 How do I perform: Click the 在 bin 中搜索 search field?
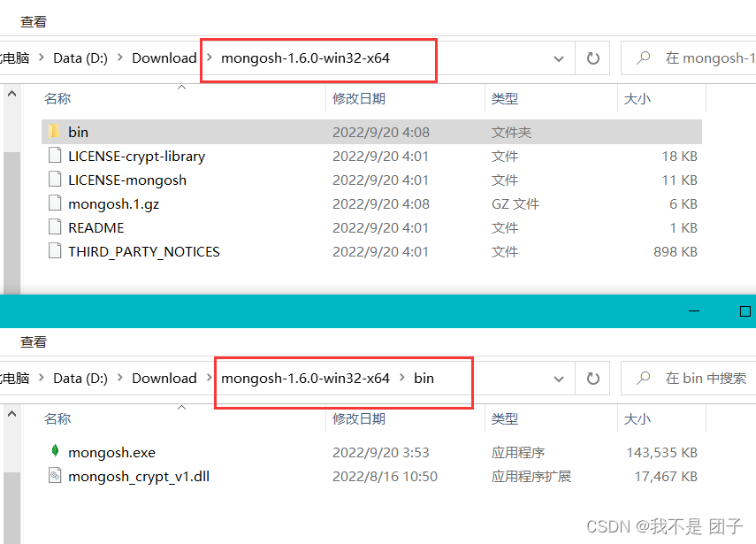pyautogui.click(x=689, y=379)
